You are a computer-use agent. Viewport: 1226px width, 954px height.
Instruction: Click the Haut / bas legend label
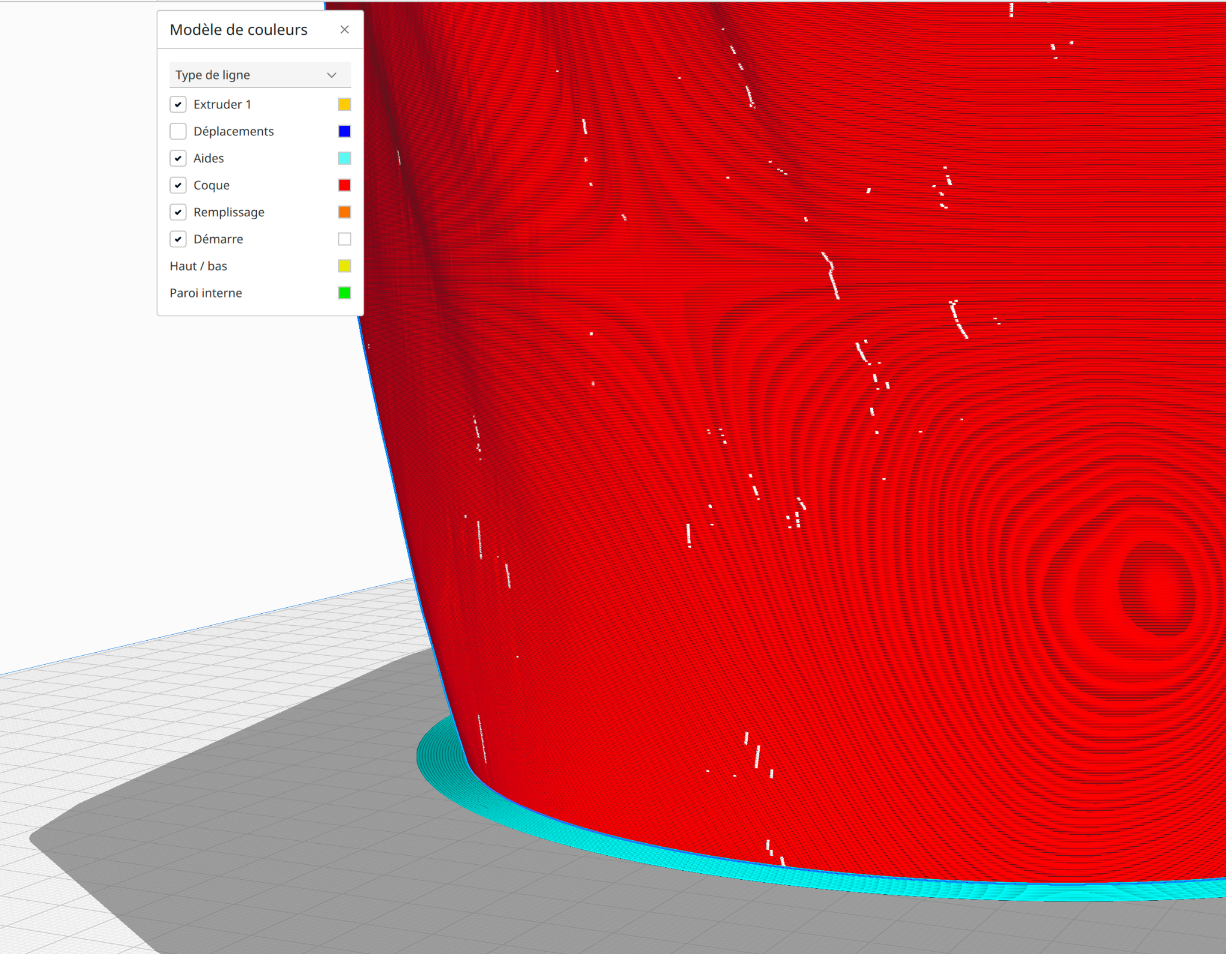(198, 266)
